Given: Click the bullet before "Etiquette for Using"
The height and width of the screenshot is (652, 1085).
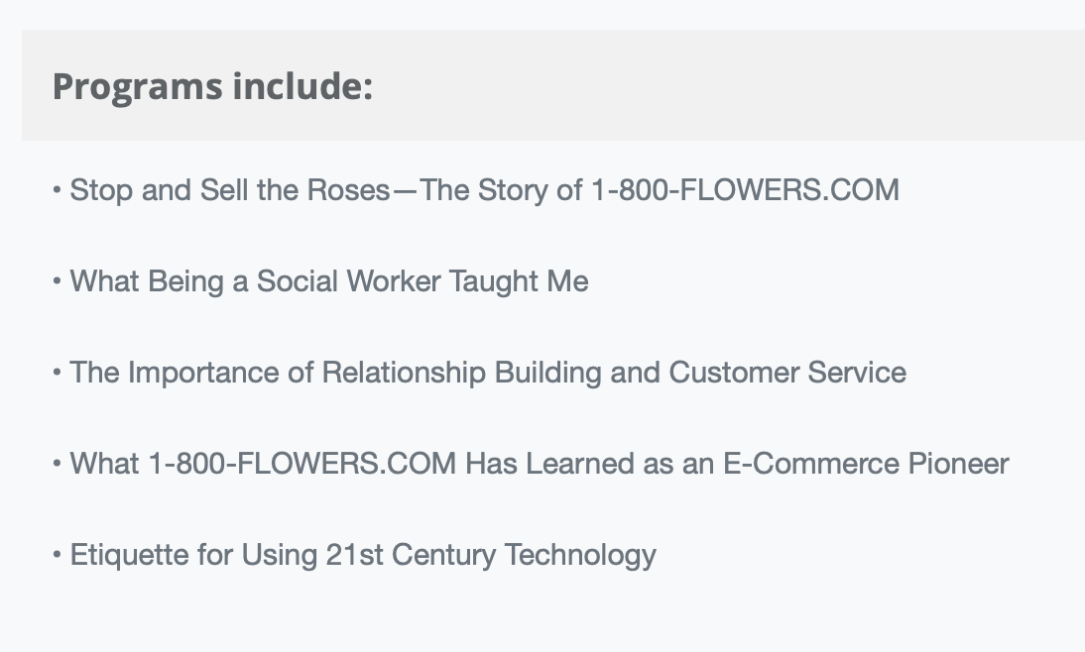Looking at the screenshot, I should coord(57,555).
